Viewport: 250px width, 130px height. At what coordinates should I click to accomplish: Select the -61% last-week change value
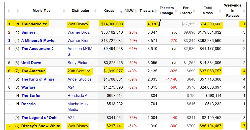point(132,49)
